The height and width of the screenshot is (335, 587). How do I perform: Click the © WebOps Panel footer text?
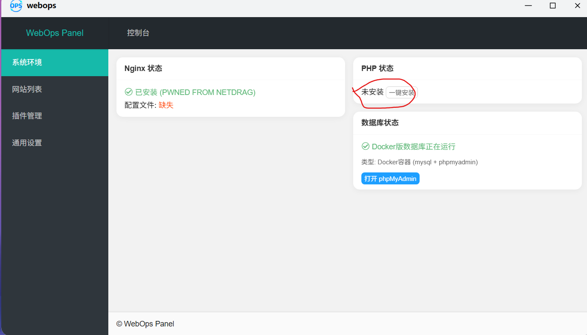tap(145, 324)
